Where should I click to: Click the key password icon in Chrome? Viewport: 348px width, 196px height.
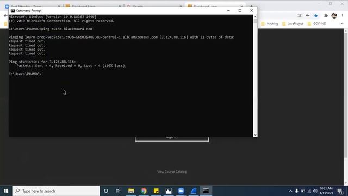tap(308, 16)
